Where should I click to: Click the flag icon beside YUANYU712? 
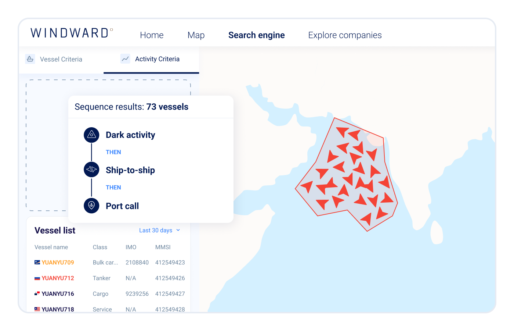pos(37,278)
